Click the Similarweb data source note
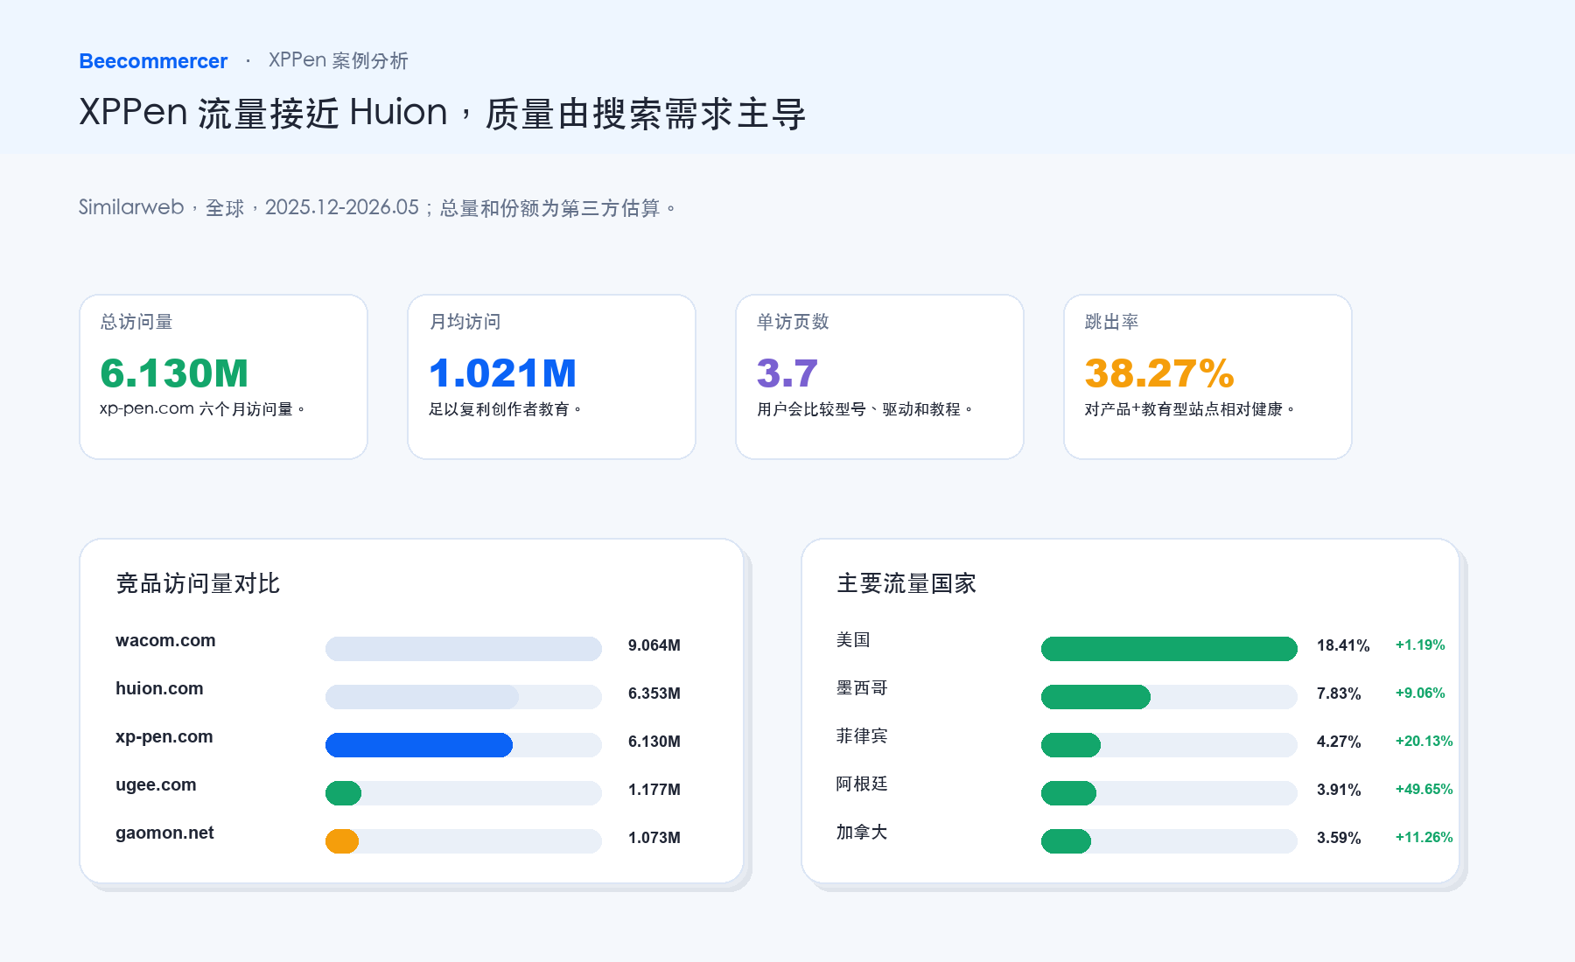 pos(377,207)
